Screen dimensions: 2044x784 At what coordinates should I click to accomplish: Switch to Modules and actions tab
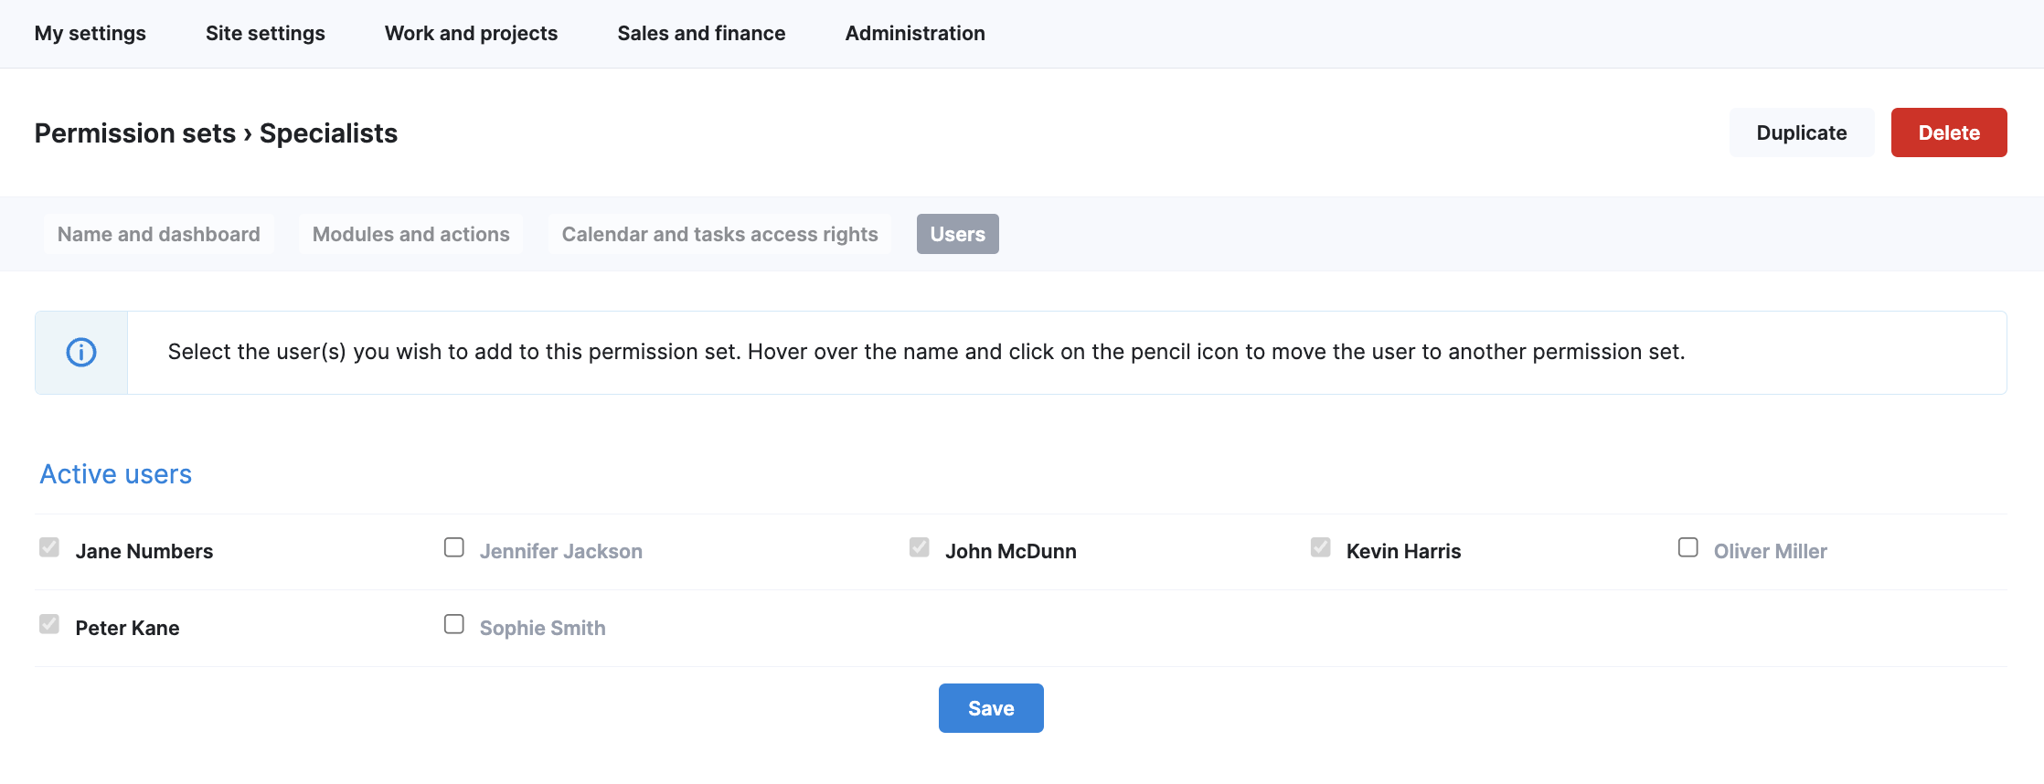tap(411, 234)
